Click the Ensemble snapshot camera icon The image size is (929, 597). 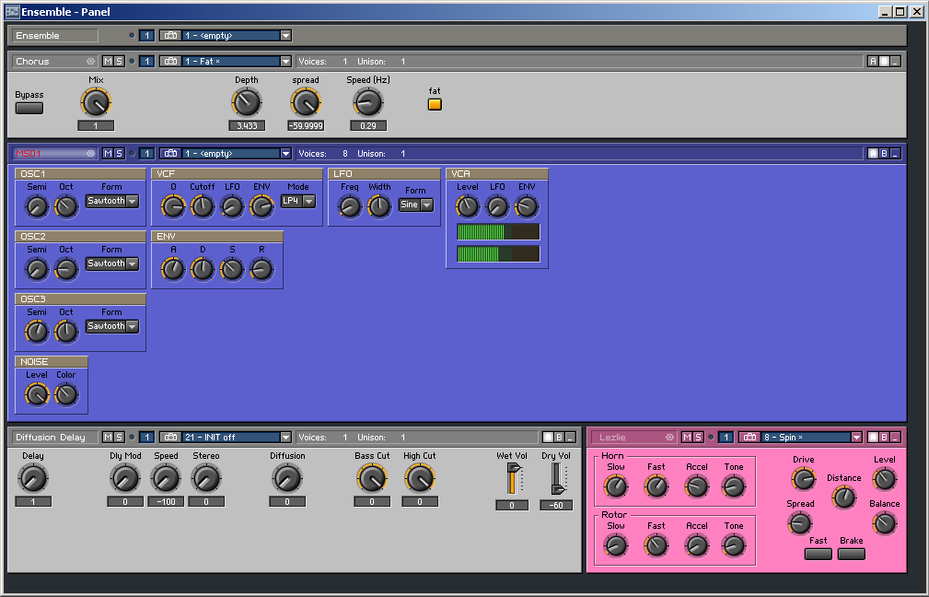pyautogui.click(x=170, y=36)
